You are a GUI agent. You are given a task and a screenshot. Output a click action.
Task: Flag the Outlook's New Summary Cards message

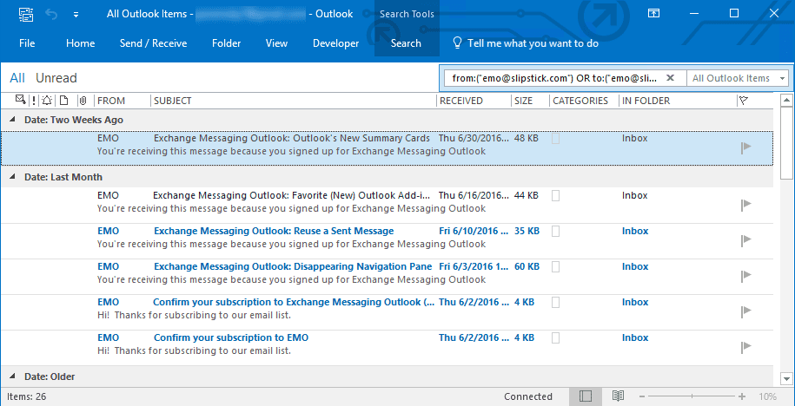tap(745, 147)
